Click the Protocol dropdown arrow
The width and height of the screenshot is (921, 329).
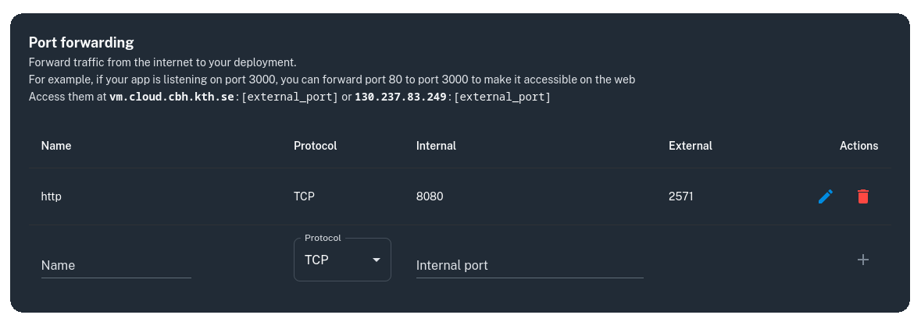377,260
